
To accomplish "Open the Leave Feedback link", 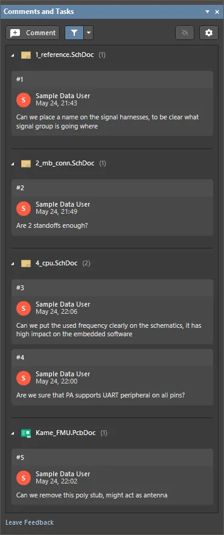I will pos(30,522).
